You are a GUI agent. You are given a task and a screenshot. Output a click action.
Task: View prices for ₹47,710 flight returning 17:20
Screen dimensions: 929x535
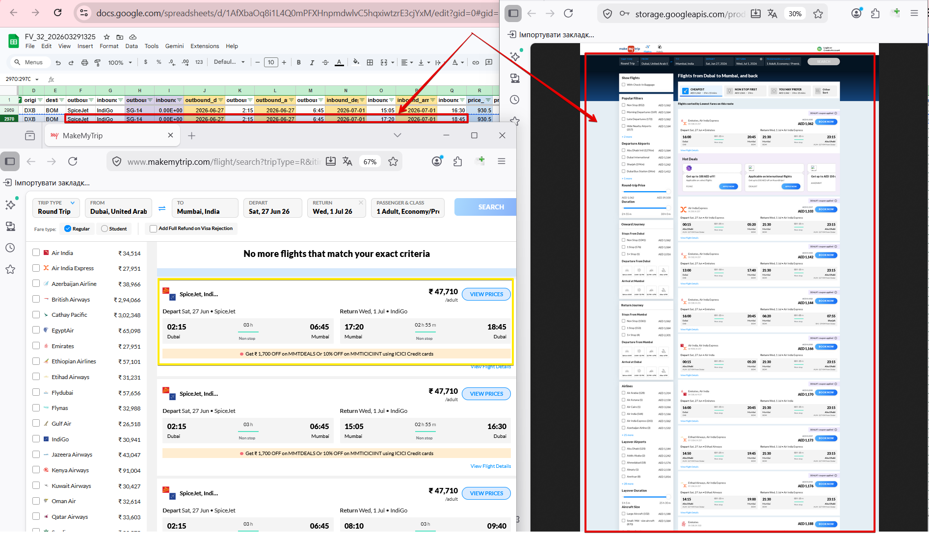486,294
